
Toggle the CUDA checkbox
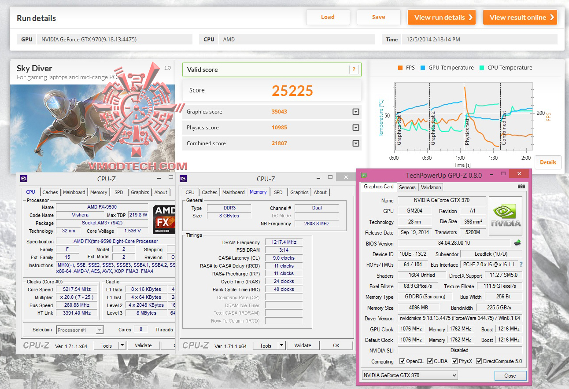click(430, 361)
